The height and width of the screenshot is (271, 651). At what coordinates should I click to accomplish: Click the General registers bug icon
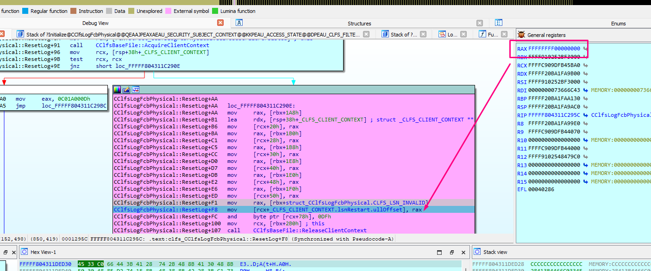point(522,35)
